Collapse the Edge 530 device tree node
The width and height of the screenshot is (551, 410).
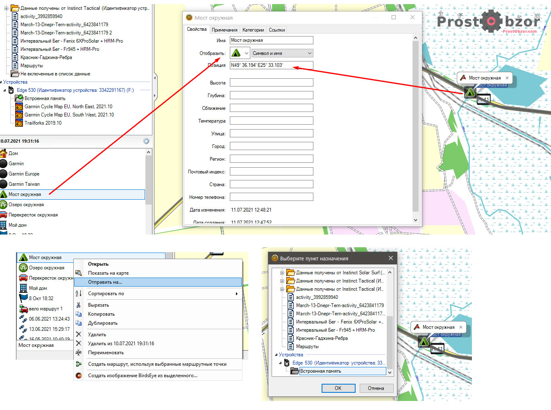(x=5, y=90)
